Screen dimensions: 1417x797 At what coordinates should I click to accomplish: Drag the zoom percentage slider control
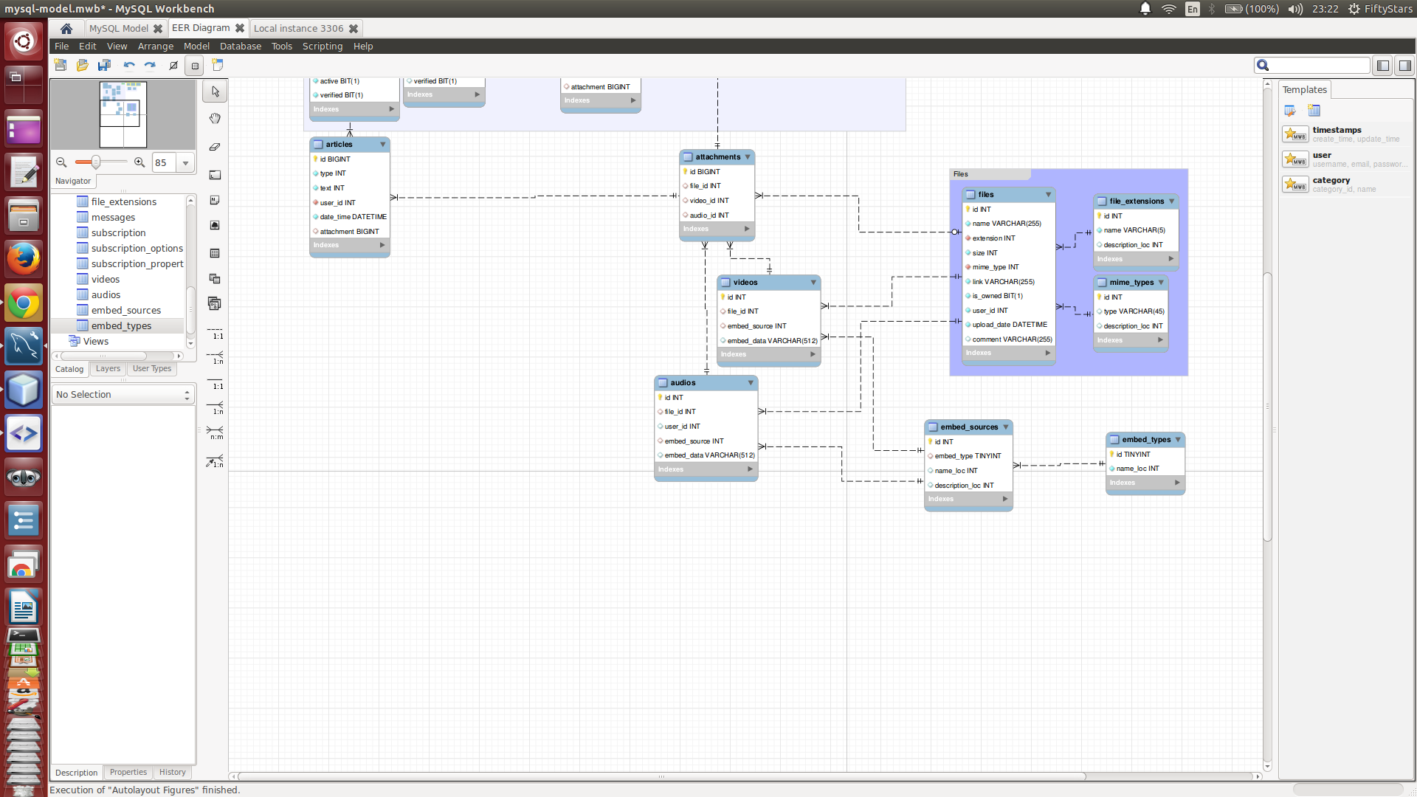[94, 162]
